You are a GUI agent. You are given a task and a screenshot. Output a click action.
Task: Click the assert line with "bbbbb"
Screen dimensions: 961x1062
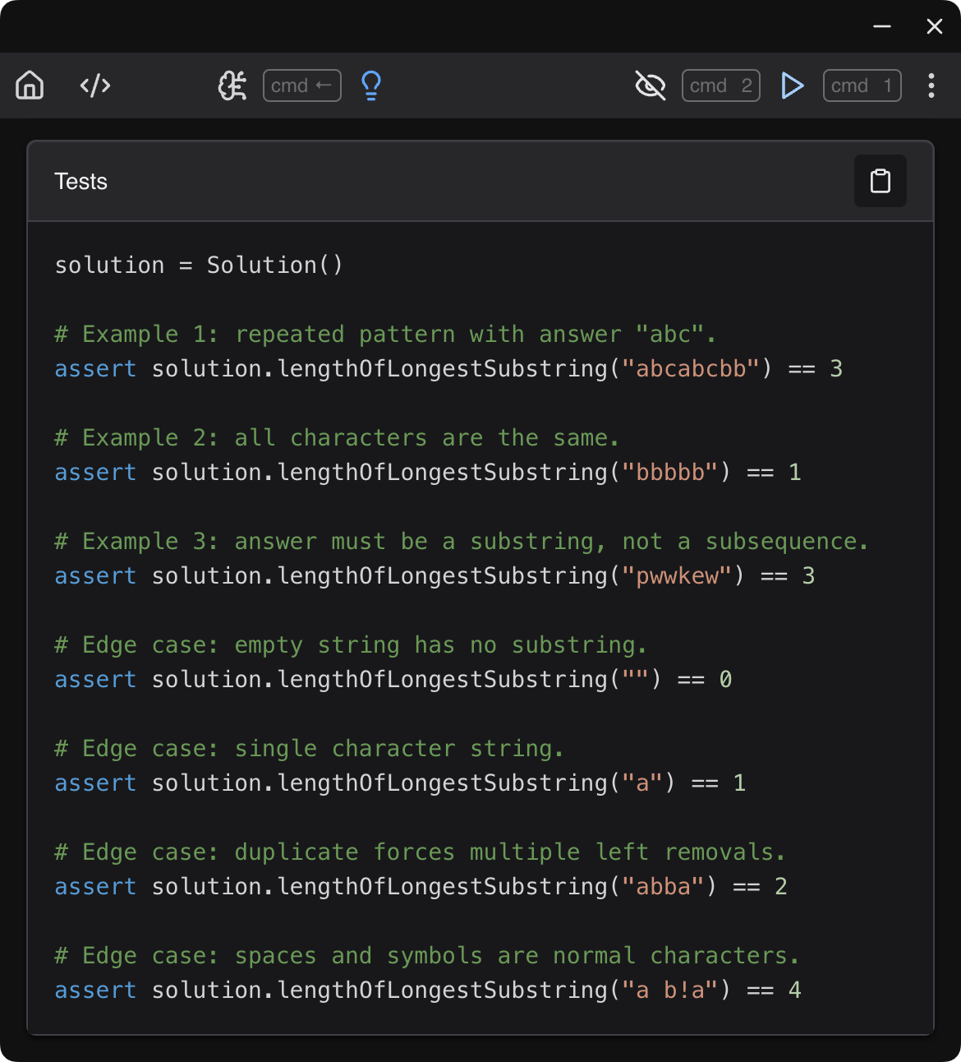pyautogui.click(x=428, y=473)
